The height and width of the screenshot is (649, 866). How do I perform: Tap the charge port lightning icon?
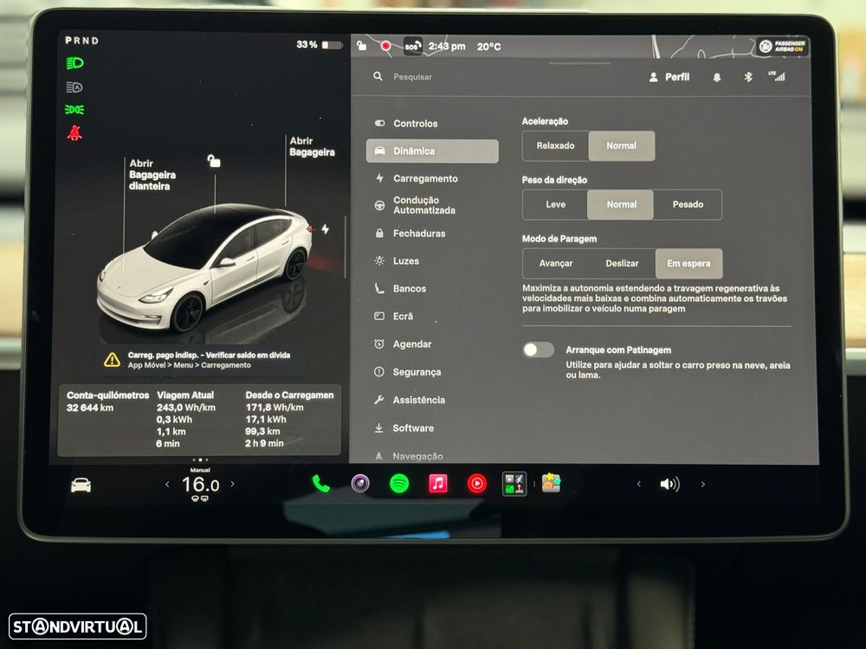click(x=326, y=228)
